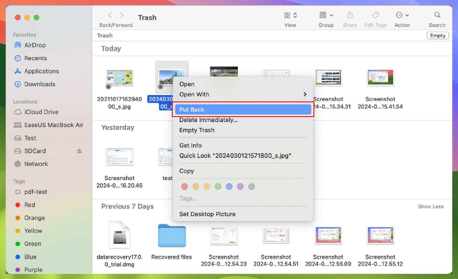Open Network in the sidebar
The height and width of the screenshot is (279, 458).
click(36, 164)
